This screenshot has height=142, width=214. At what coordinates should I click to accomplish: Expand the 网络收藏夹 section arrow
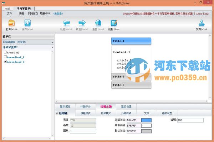pyautogui.click(x=52, y=43)
